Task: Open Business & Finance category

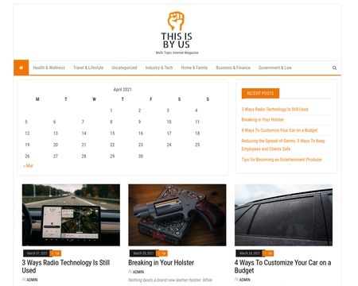Action: coord(233,68)
